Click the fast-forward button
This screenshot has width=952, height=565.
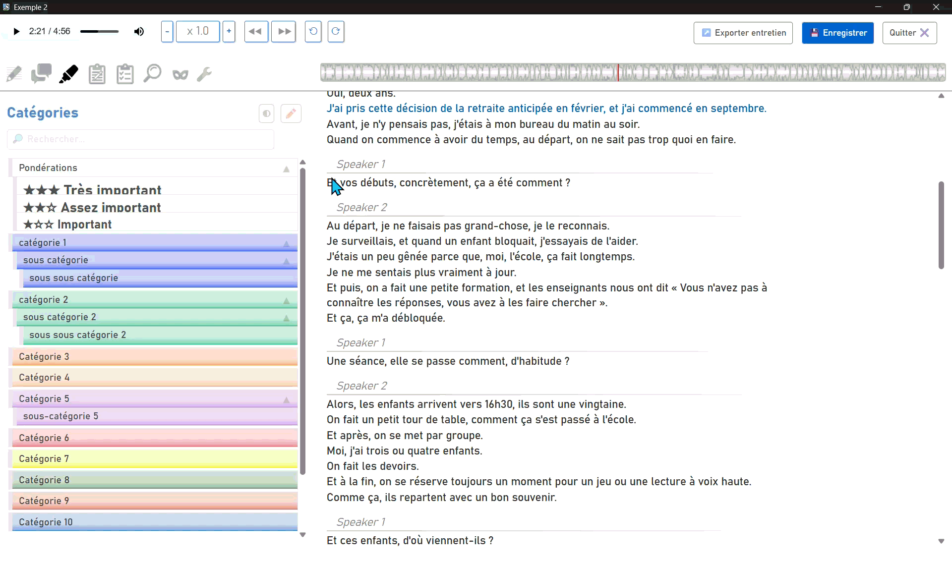pos(284,32)
